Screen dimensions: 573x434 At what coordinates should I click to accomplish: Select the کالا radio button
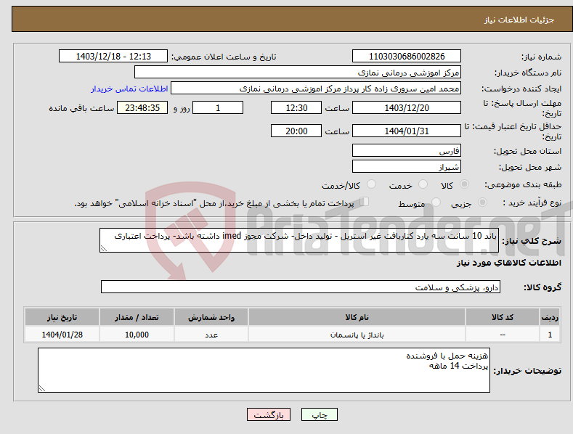464,184
